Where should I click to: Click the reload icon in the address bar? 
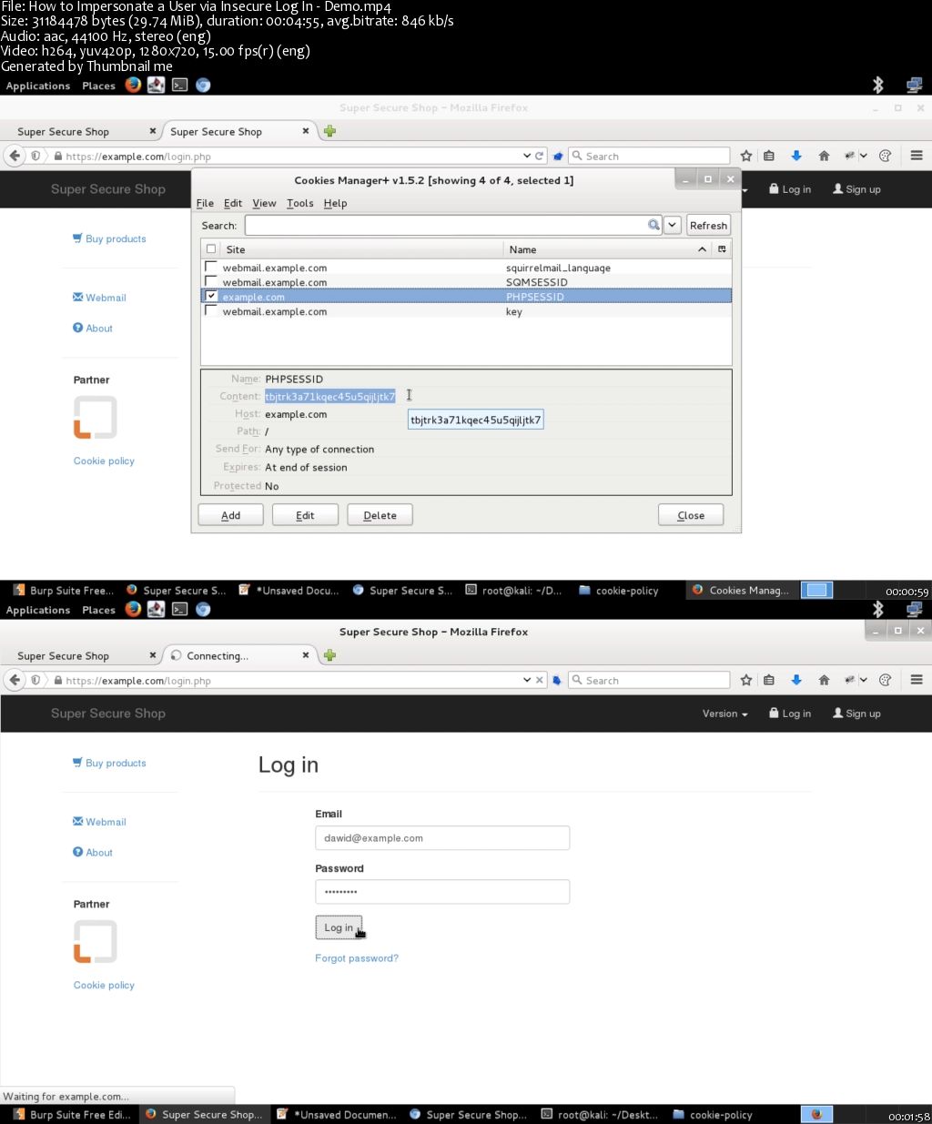click(540, 156)
